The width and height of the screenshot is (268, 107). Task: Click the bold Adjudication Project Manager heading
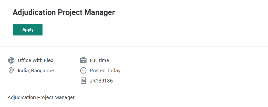click(x=64, y=12)
